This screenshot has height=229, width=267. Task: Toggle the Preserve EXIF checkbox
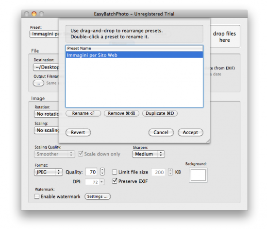coord(115,181)
